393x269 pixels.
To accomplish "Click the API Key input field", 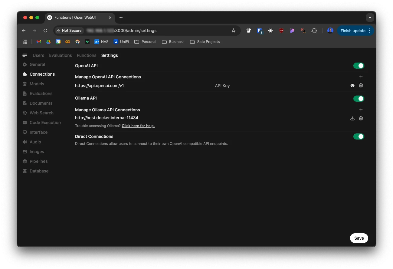I will tap(280, 86).
